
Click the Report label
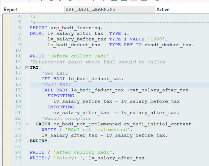coord(11,10)
